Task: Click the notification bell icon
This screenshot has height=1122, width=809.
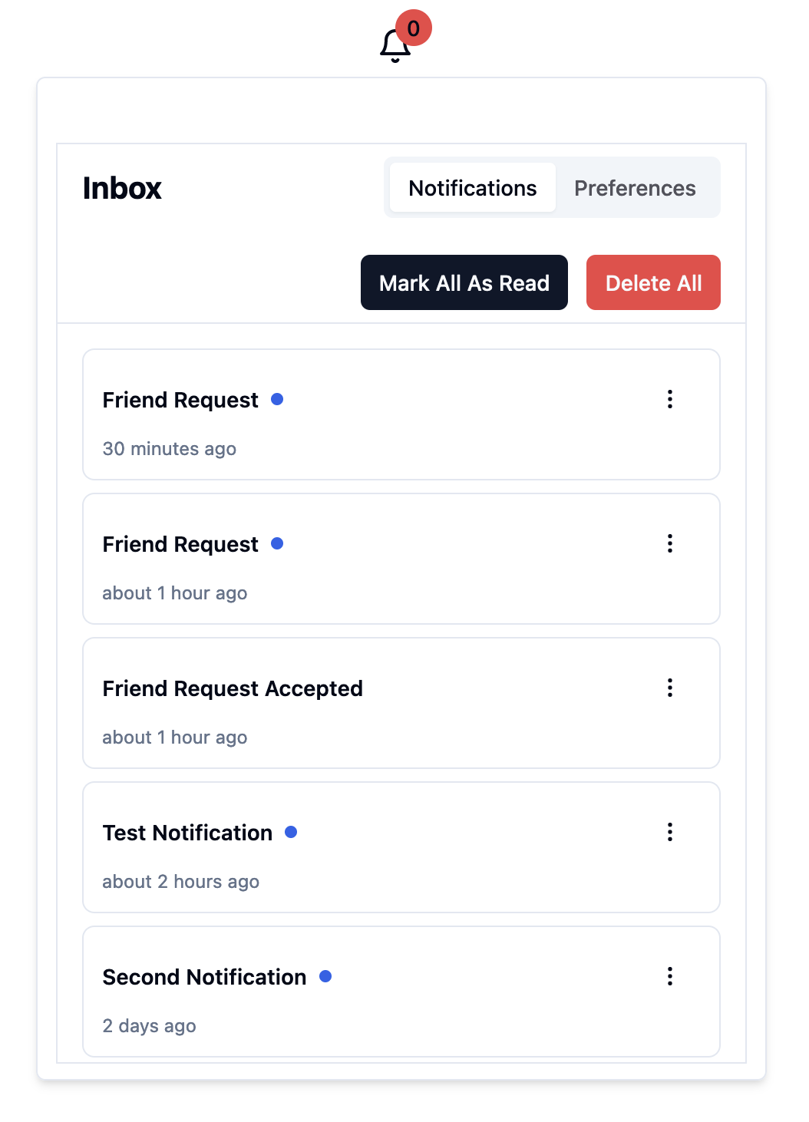Action: click(x=395, y=45)
